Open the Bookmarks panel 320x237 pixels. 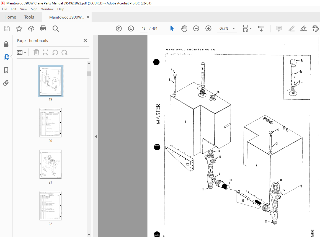(6, 70)
